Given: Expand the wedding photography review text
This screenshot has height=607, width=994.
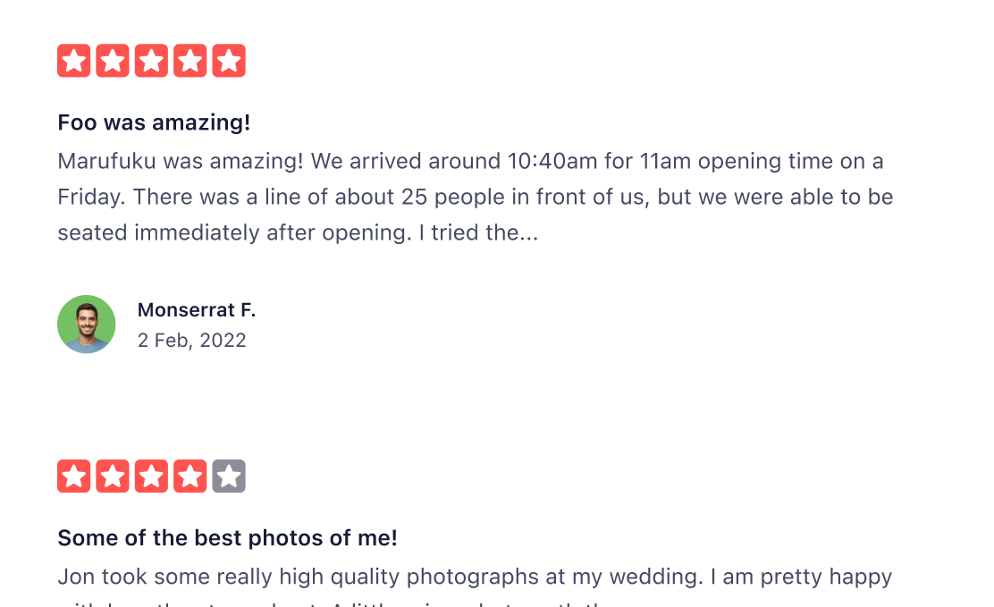Looking at the screenshot, I should [474, 577].
